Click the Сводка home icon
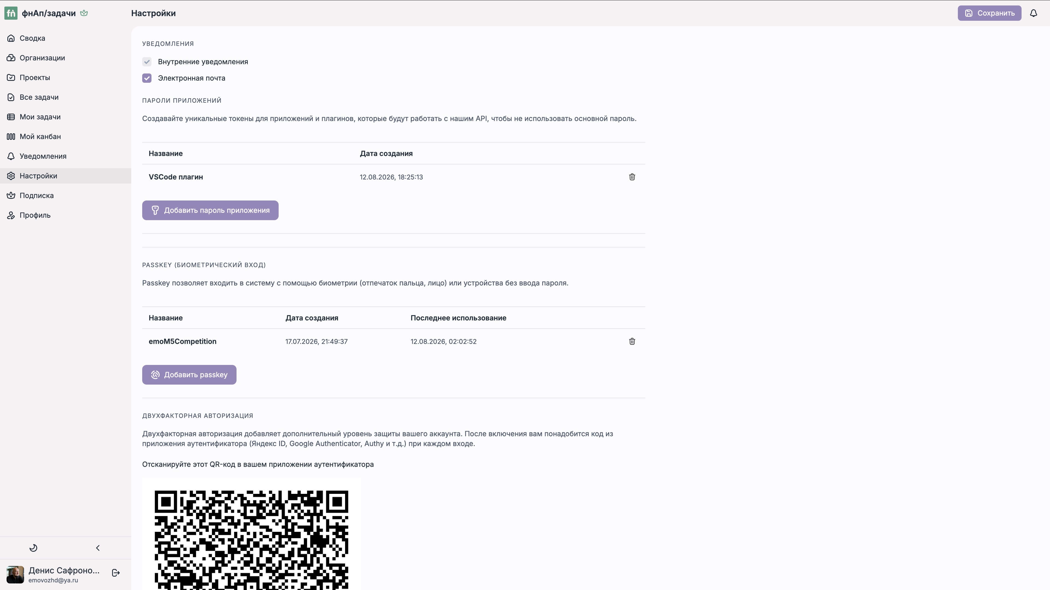Viewport: 1050px width, 590px height. pyautogui.click(x=11, y=38)
